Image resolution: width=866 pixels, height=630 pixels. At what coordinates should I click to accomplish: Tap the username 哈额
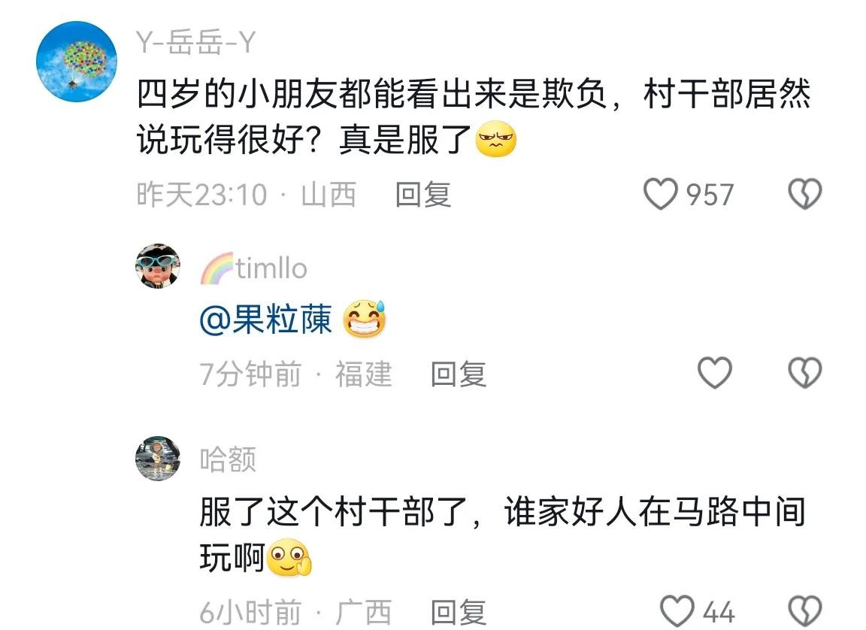[228, 459]
